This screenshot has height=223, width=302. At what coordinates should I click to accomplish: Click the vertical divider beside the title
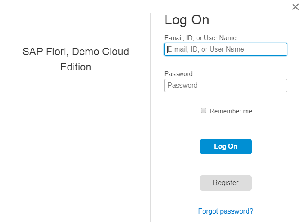150,116
